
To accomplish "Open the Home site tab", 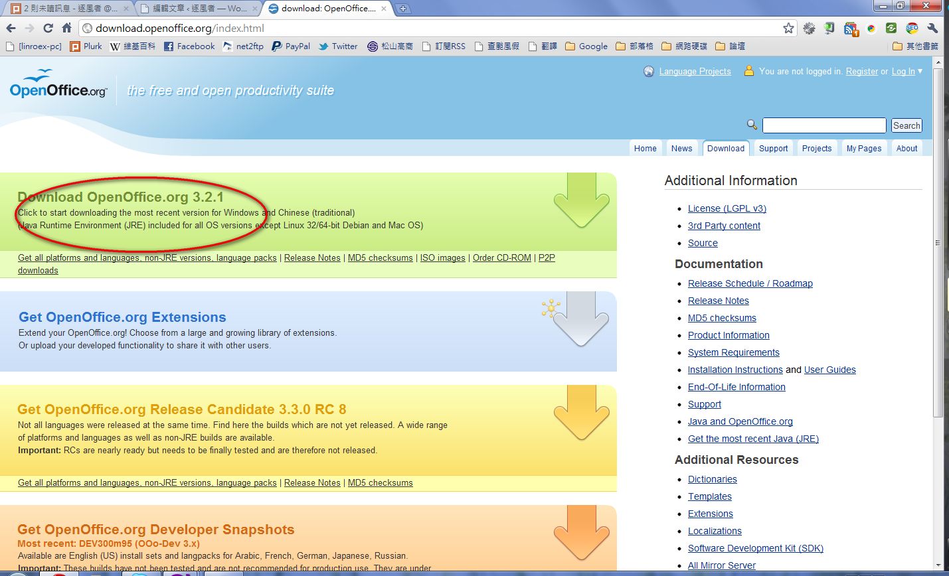I will pyautogui.click(x=645, y=149).
